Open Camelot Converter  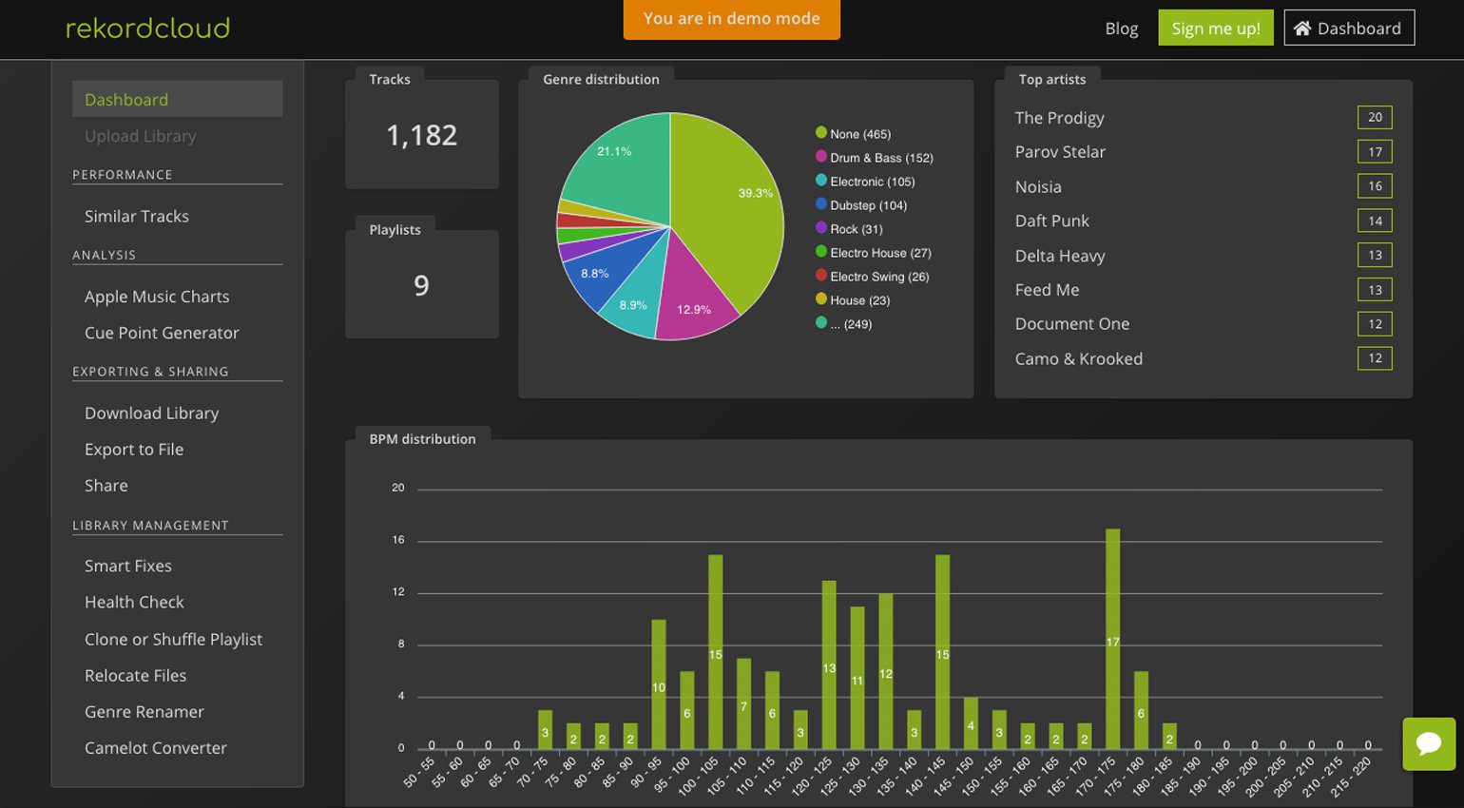point(156,747)
